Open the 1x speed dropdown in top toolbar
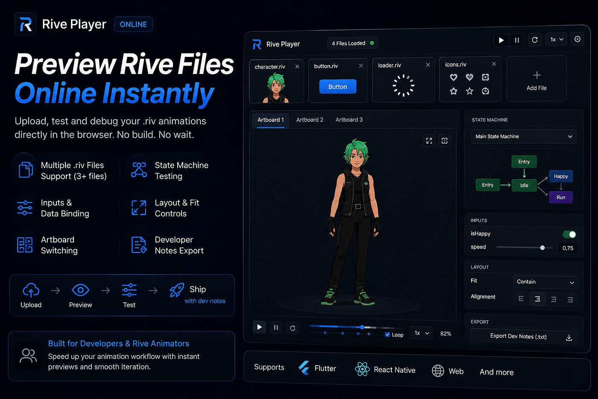This screenshot has height=399, width=598. coord(556,39)
